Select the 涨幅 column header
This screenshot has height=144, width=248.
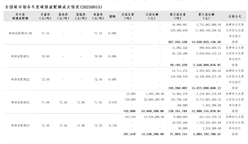112,16
